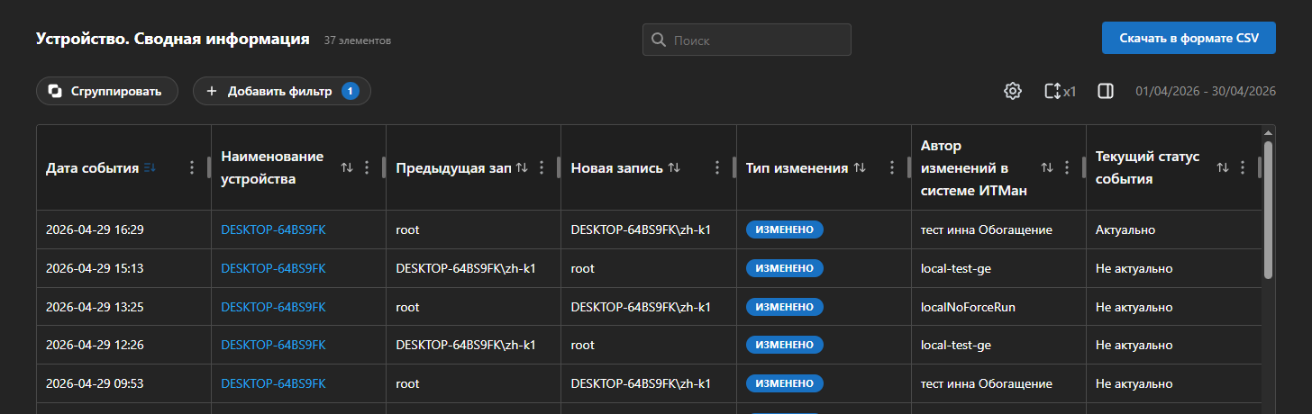The image size is (1312, 414).
Task: Sort Тип изменения column
Action: pyautogui.click(x=860, y=167)
